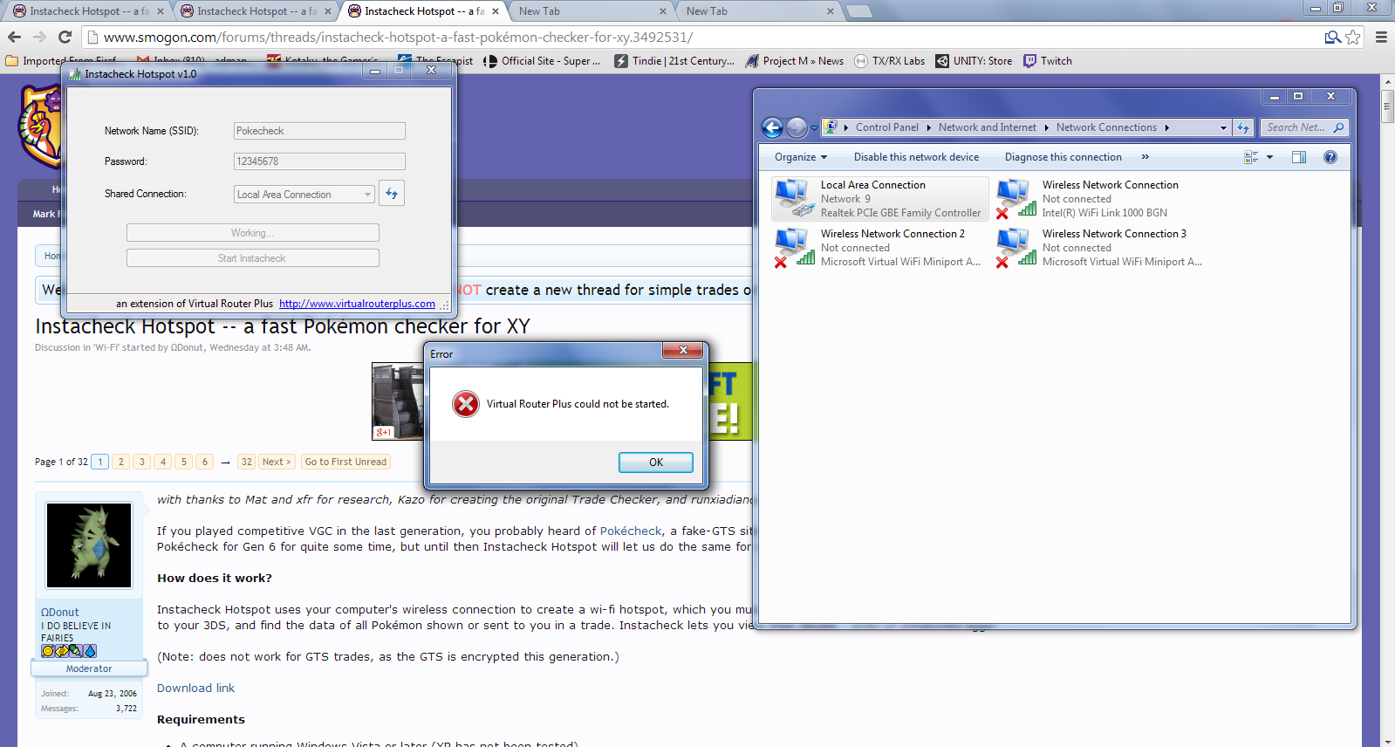Select the Wireless Network Connection adapter icon
This screenshot has height=747, width=1395.
click(1016, 198)
